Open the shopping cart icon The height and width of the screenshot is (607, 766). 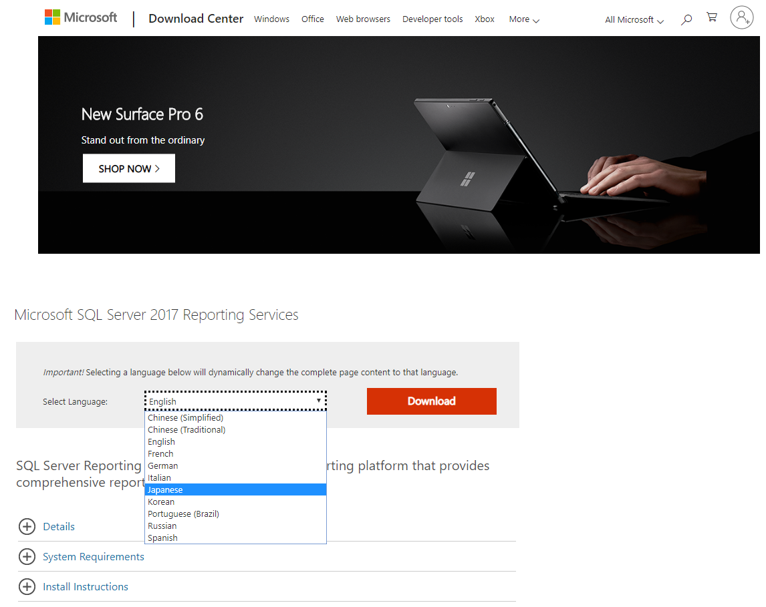[x=712, y=19]
